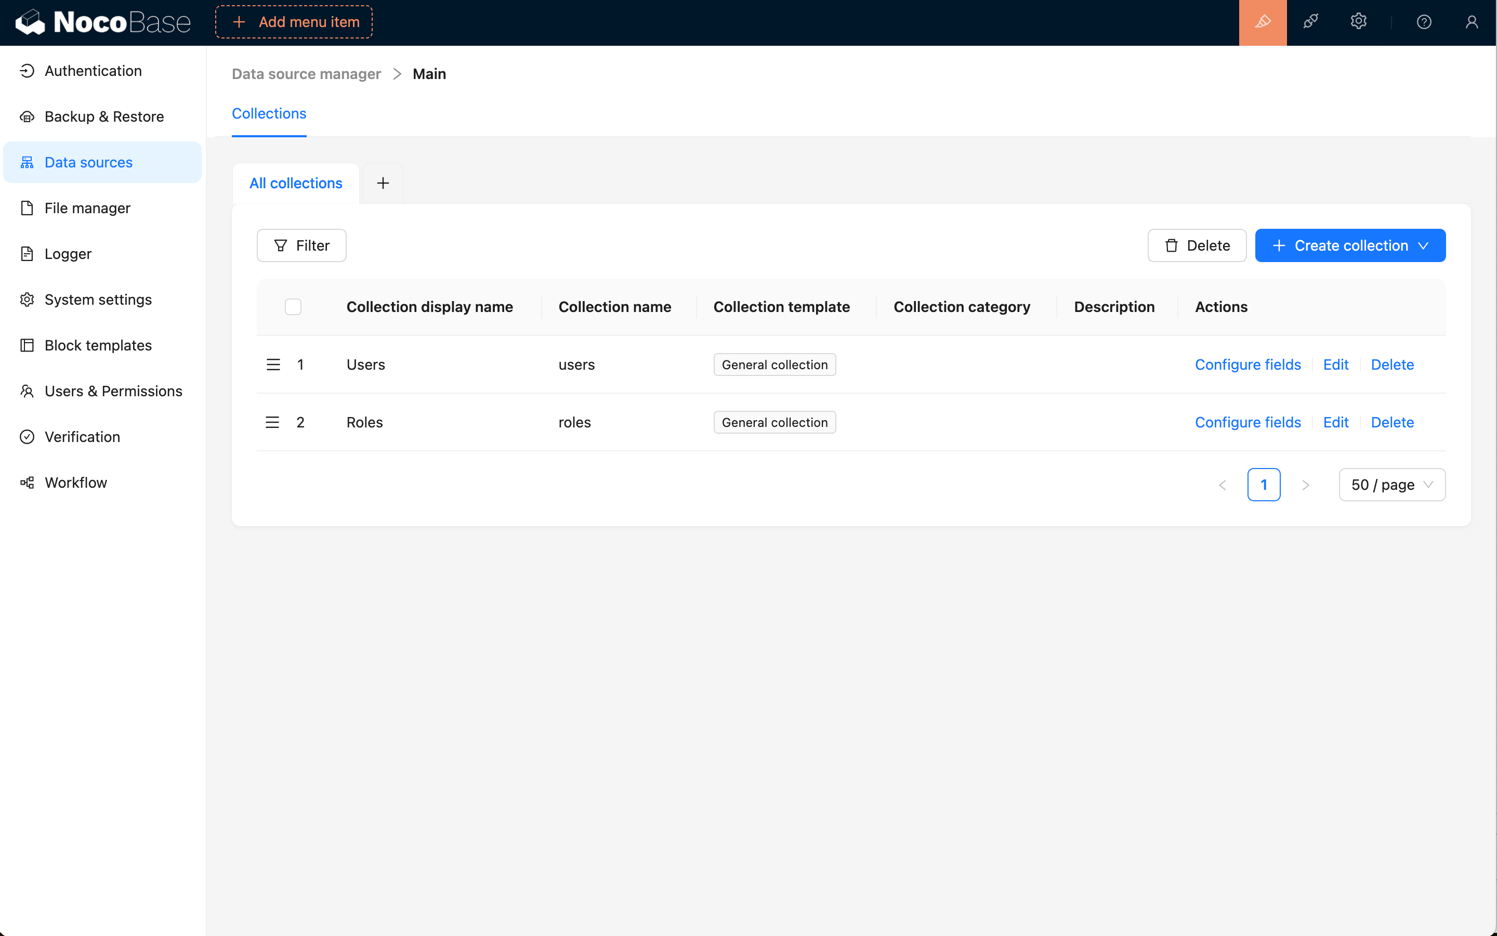This screenshot has height=936, width=1497.
Task: Select Users & Permissions sidebar item
Action: coord(113,391)
